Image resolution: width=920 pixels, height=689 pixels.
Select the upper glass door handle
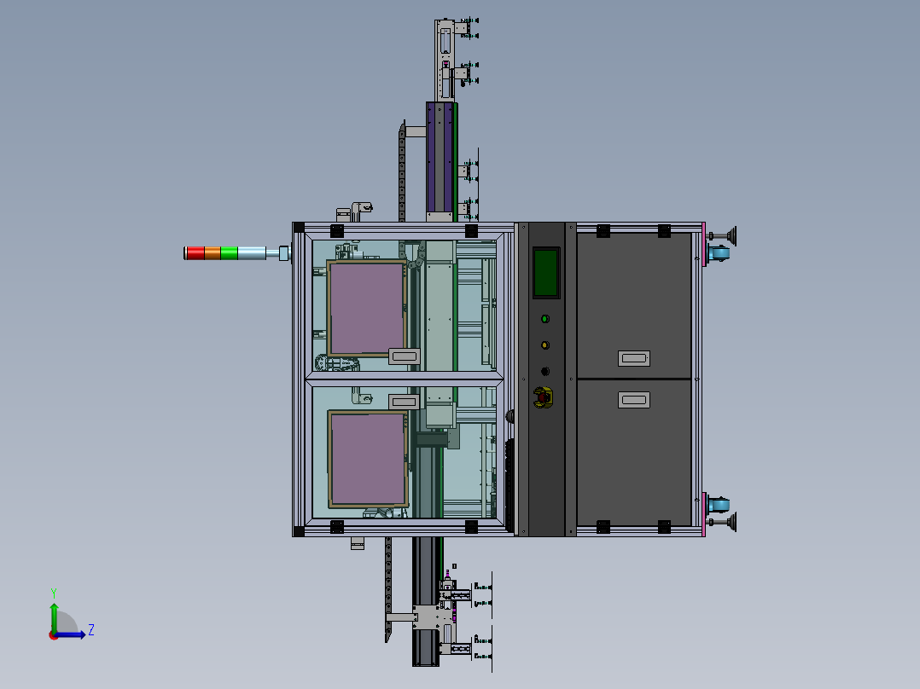[x=405, y=356]
